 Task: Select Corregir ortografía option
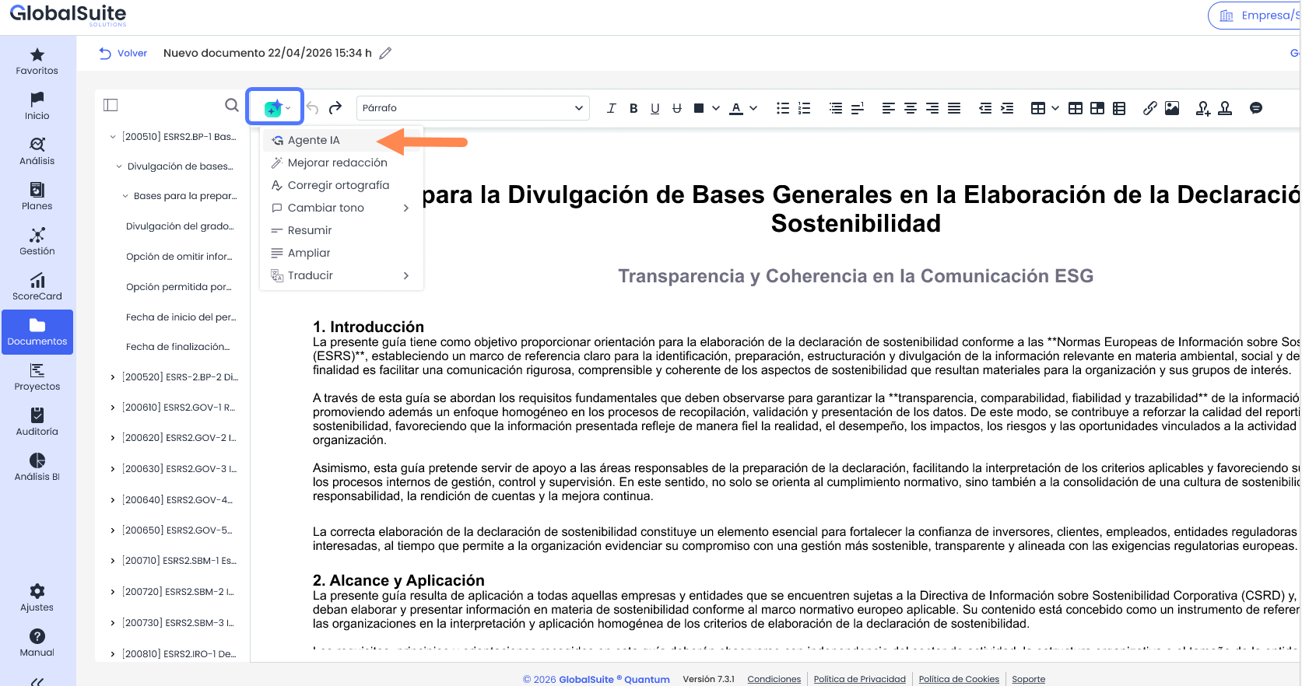point(342,185)
